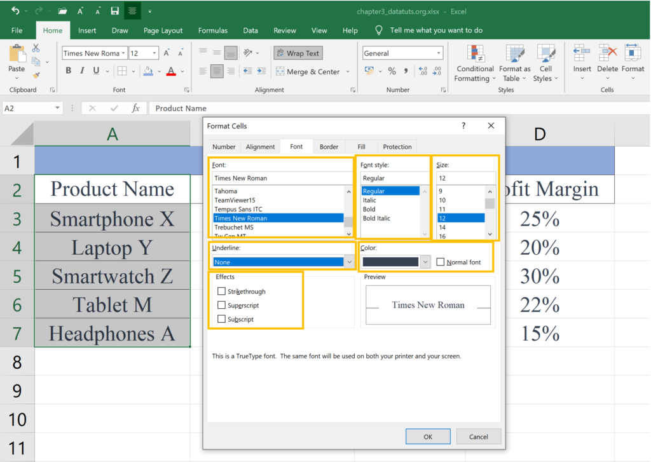Switch to the Border tab
This screenshot has height=462, width=651.
click(x=329, y=147)
